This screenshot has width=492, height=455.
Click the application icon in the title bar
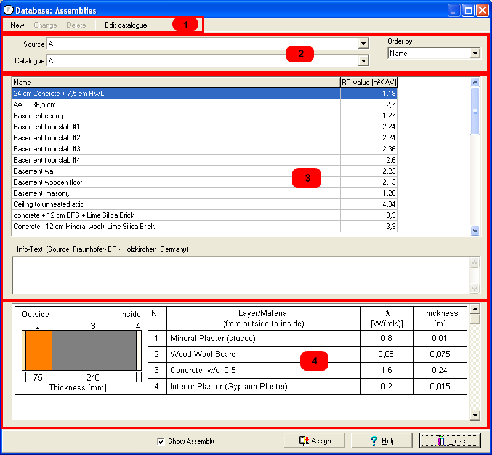click(8, 10)
